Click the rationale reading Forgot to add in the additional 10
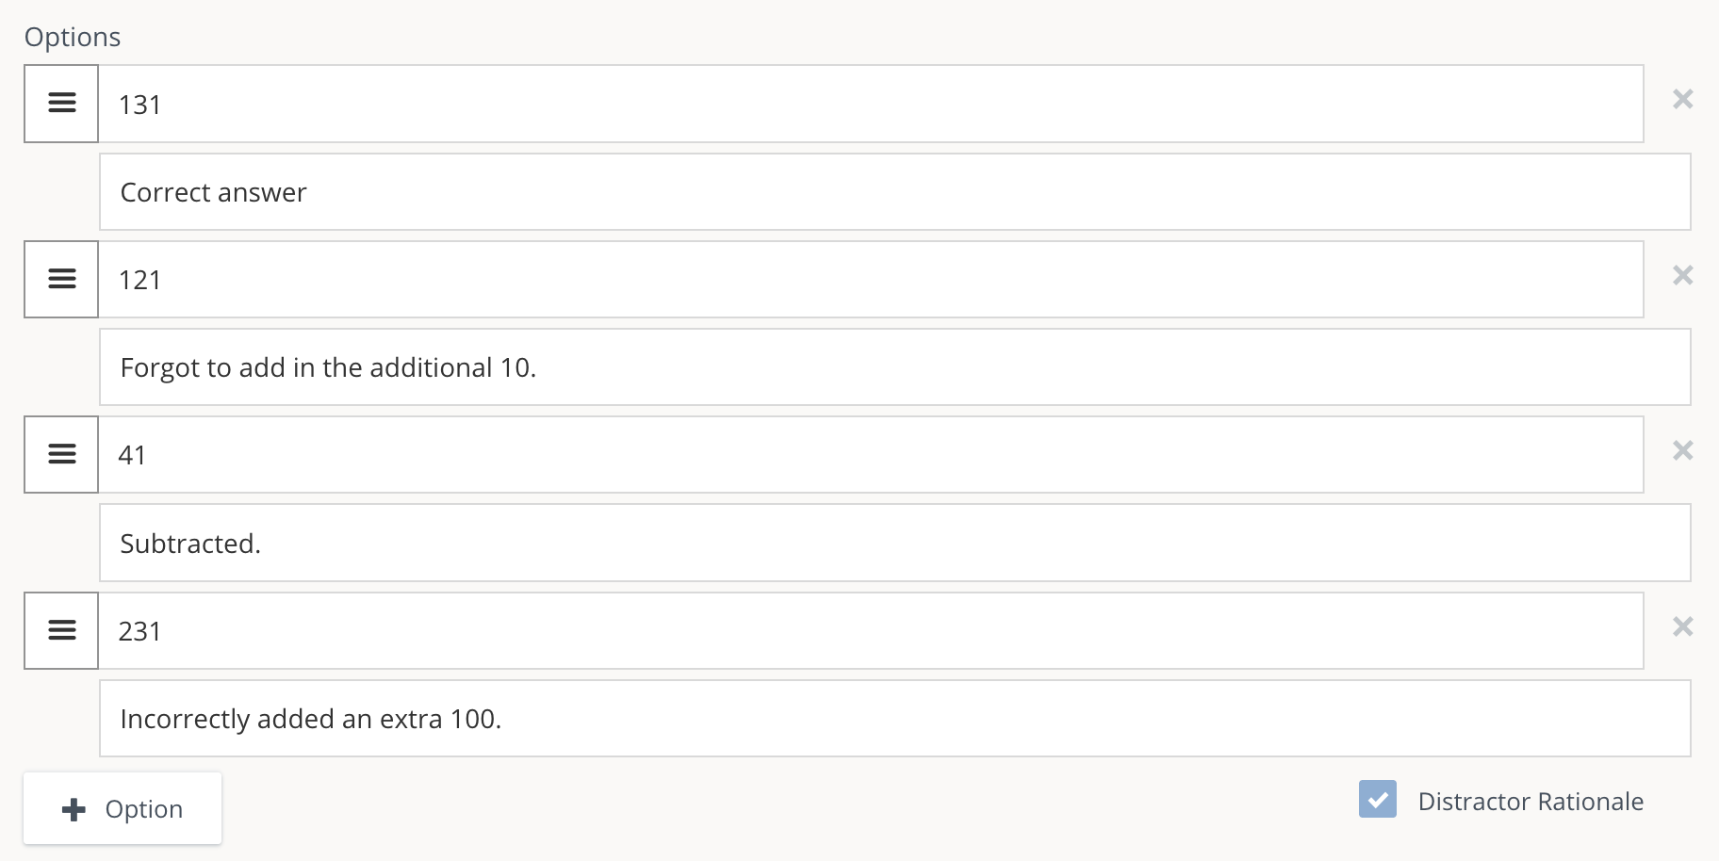Viewport: 1719px width, 861px height. (x=848, y=367)
